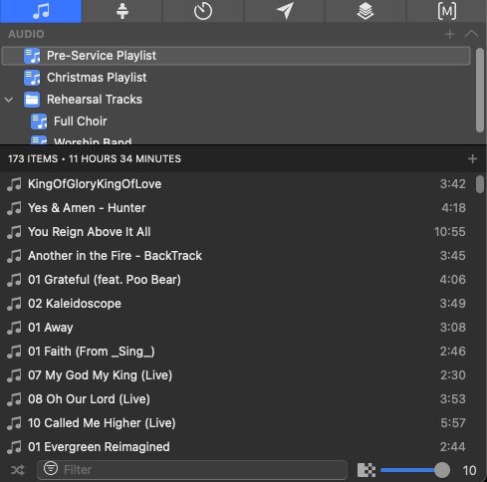Viewport: 487px width, 482px height.
Task: Click the 5:57 duration value
Action: pos(453,423)
